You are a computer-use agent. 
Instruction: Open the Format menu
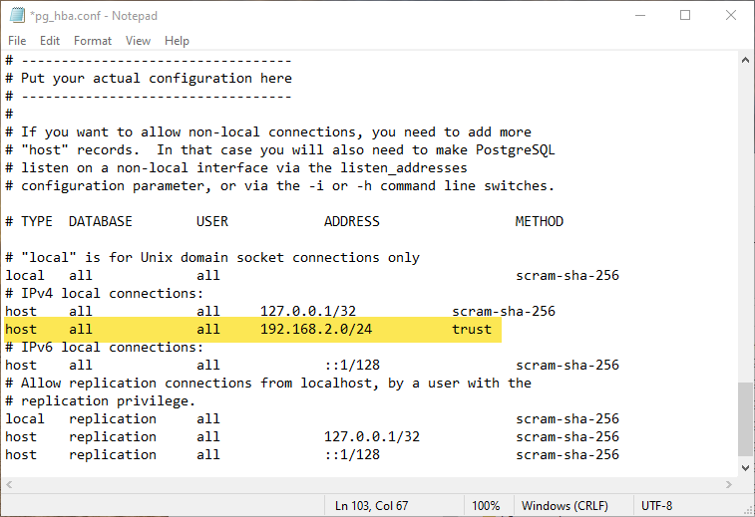tap(93, 41)
